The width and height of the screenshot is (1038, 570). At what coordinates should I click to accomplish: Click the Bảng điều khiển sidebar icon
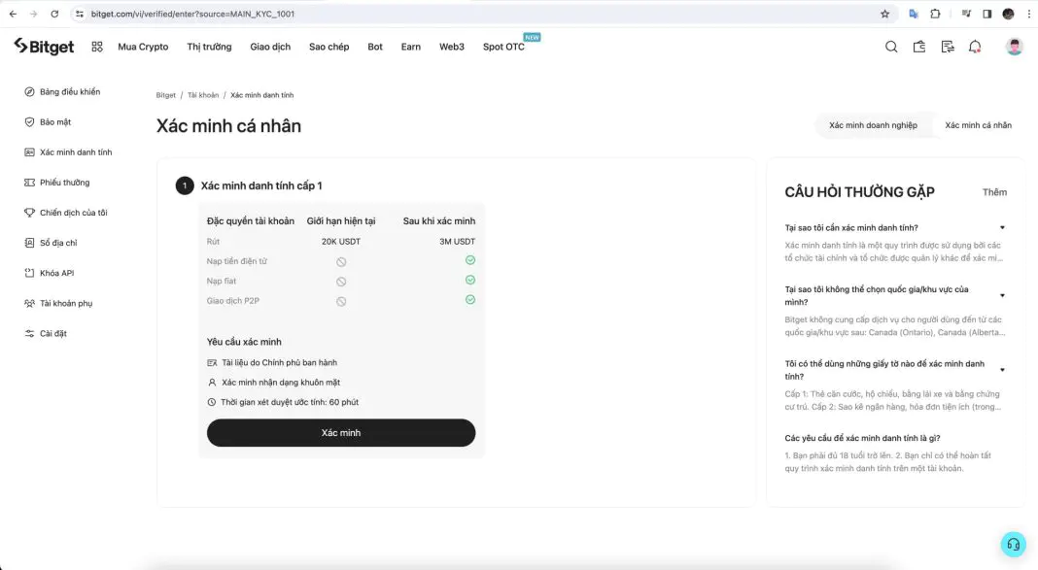(29, 92)
